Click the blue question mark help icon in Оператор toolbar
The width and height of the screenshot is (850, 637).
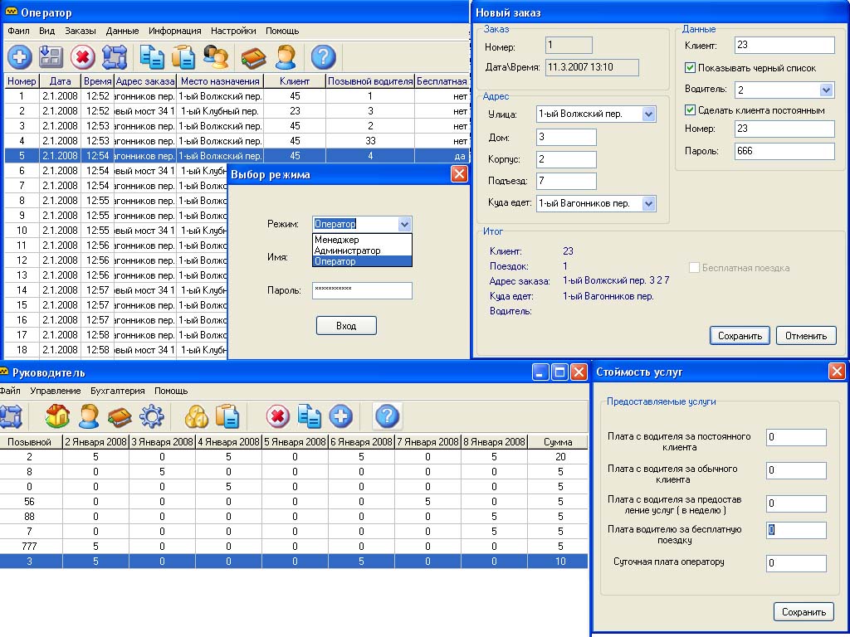coord(323,57)
